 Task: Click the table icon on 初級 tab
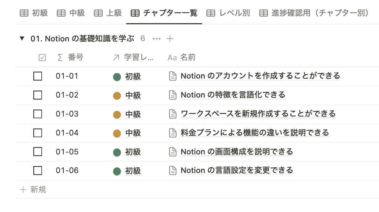pyautogui.click(x=24, y=13)
